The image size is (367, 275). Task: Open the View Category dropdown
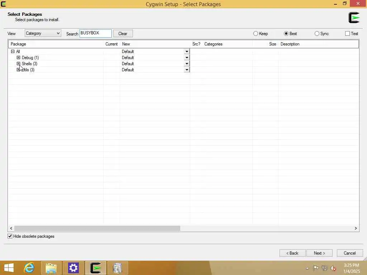43,33
